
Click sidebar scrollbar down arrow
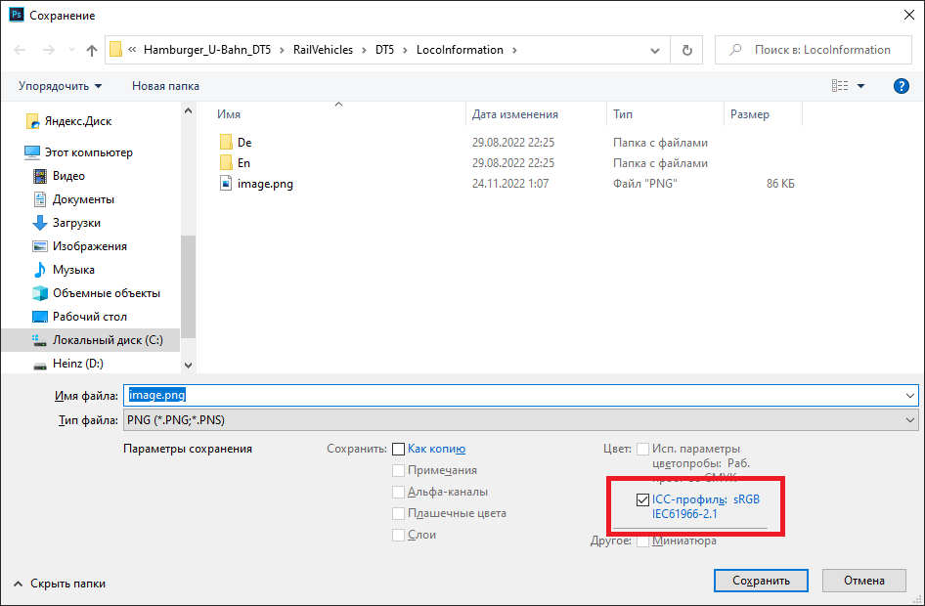pyautogui.click(x=188, y=366)
